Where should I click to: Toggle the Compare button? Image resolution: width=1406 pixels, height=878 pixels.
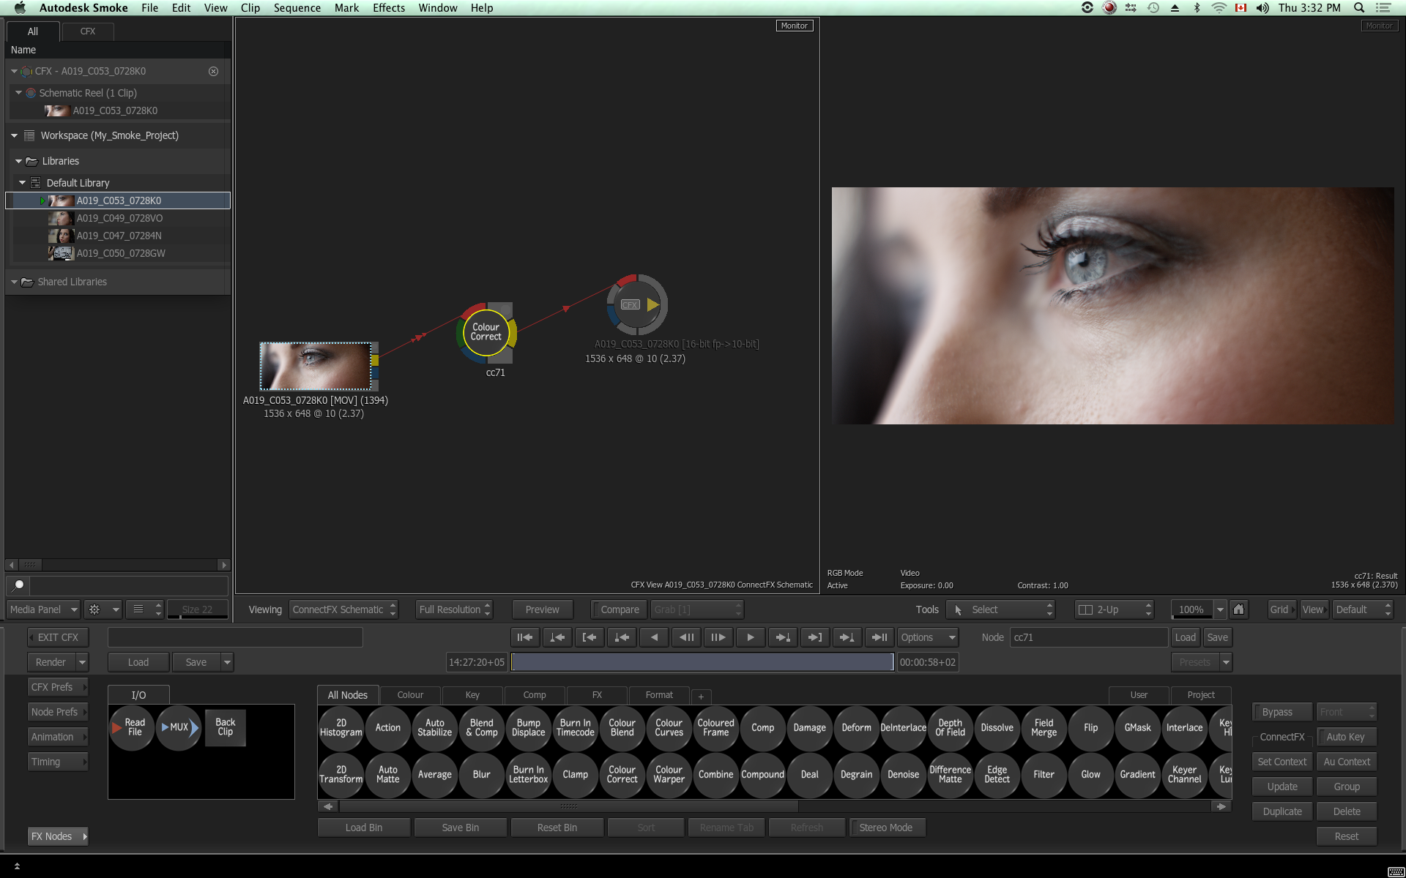pos(619,609)
